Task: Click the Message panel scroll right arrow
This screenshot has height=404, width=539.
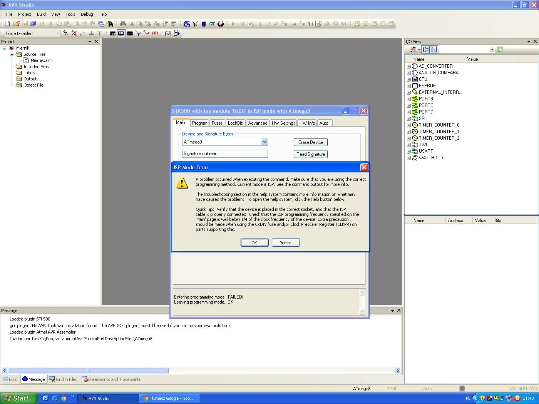Action: tap(398, 371)
